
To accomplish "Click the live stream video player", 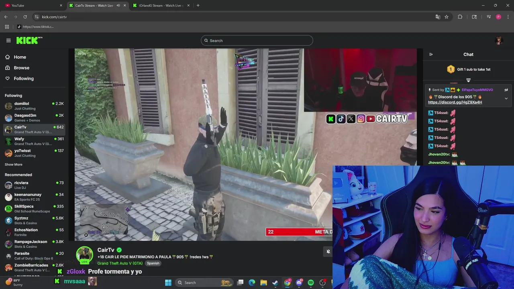I will click(245, 144).
